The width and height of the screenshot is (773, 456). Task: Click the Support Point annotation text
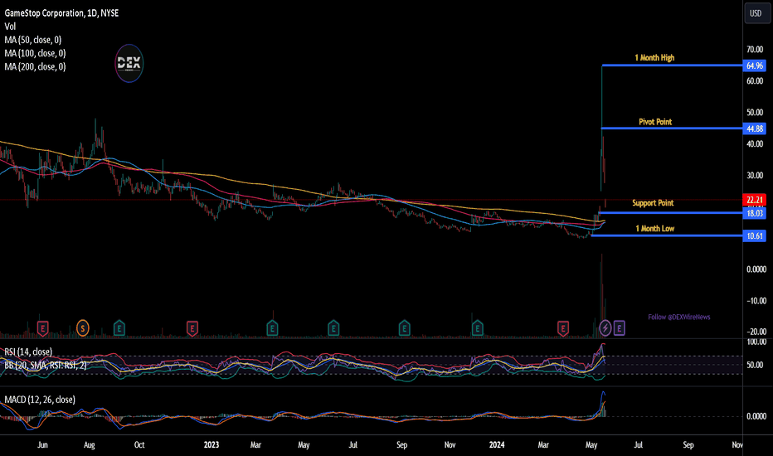click(x=653, y=203)
